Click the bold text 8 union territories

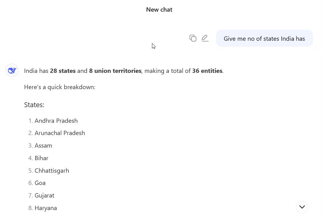115,71
